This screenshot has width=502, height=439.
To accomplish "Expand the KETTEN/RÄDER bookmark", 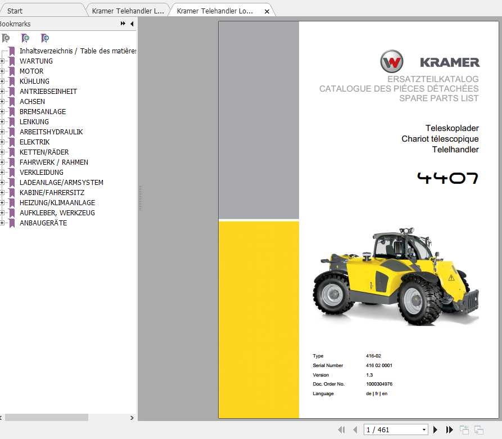I will click(2, 152).
